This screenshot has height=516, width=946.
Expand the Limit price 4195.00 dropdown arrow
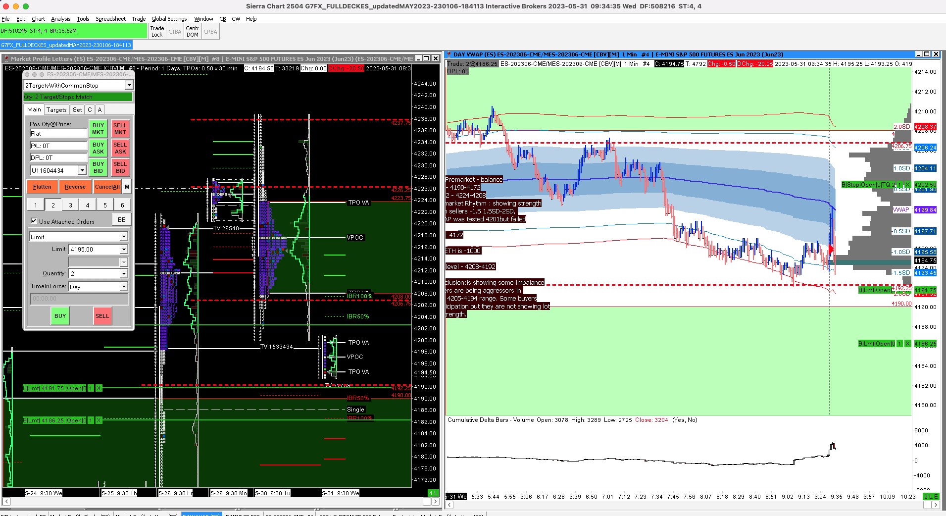pos(124,249)
